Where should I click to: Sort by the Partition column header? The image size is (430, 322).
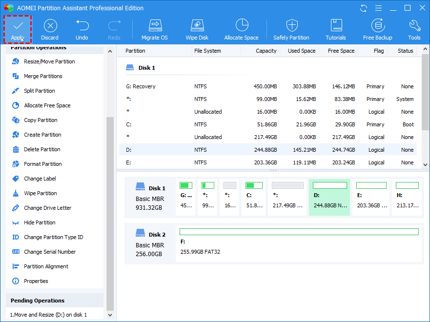pyautogui.click(x=135, y=51)
